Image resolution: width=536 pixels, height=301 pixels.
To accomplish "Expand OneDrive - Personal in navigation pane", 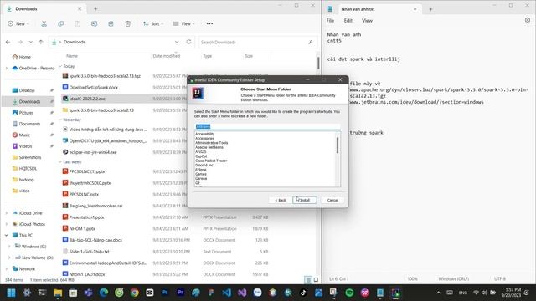I will tap(7, 69).
